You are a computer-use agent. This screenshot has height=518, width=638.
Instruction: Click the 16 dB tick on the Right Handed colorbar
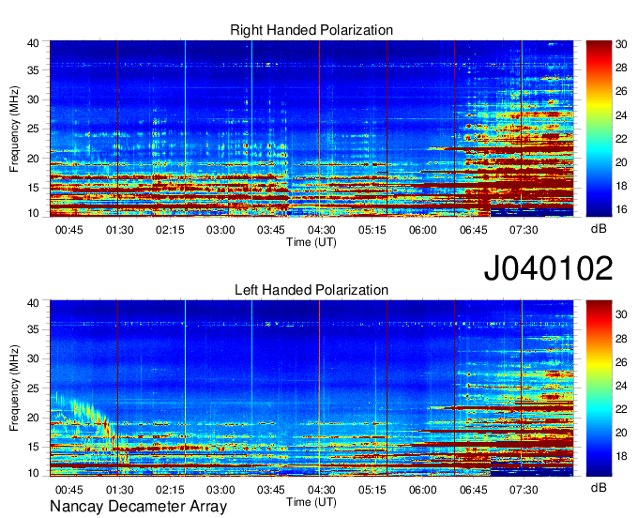pyautogui.click(x=621, y=209)
